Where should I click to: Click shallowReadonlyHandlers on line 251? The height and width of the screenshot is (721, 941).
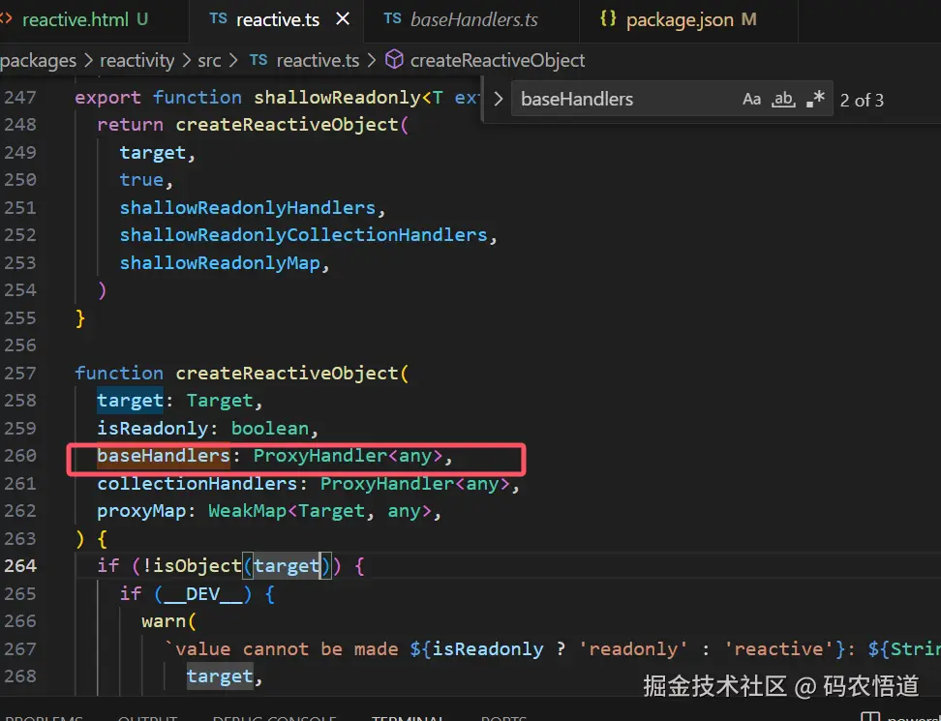point(247,207)
